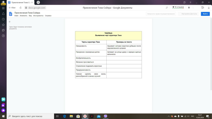This screenshot has height=119, width=212.
Task: Click the page vertical scrollbar
Action: click(211, 54)
